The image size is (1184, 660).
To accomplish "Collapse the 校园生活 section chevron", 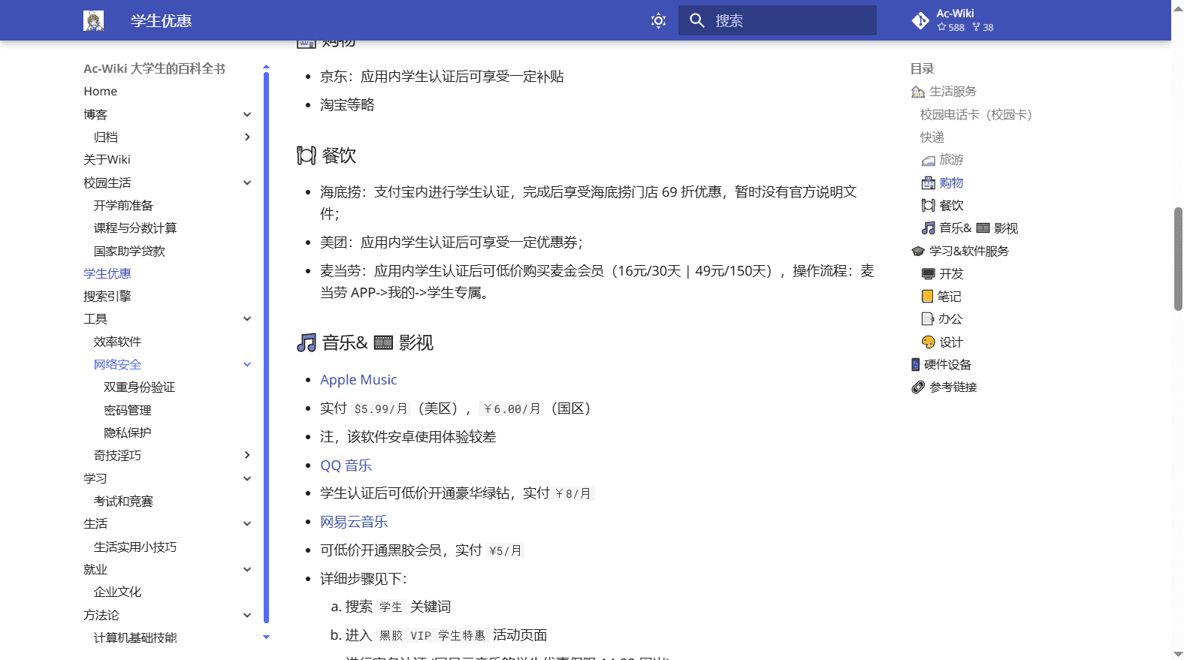I will (247, 182).
